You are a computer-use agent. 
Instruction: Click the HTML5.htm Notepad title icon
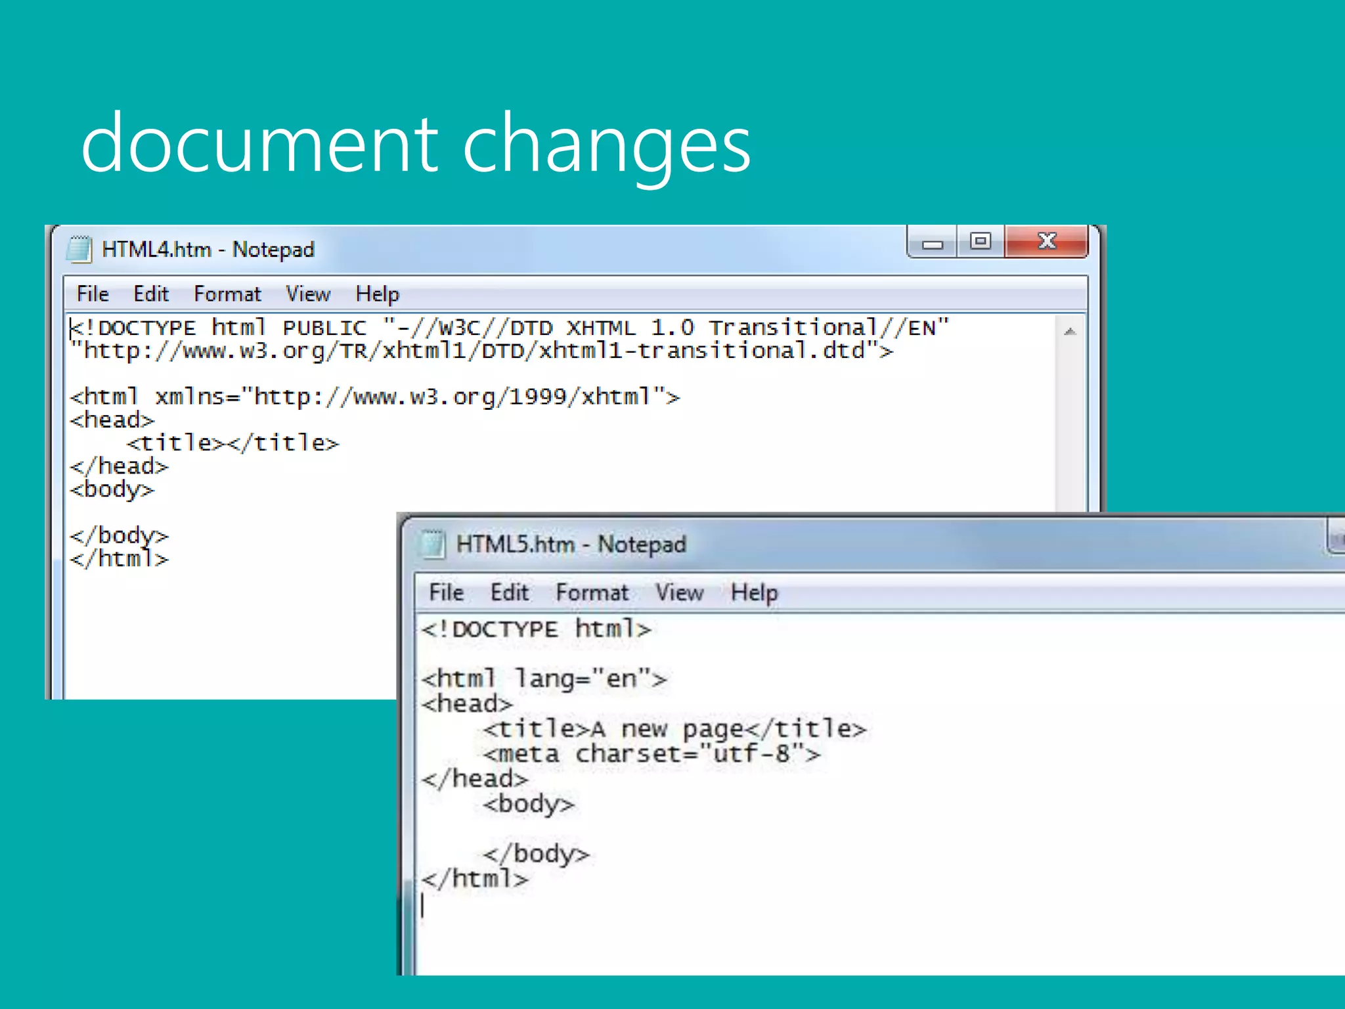click(x=432, y=544)
